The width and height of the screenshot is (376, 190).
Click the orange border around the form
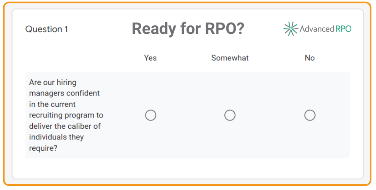(x=187, y=3)
